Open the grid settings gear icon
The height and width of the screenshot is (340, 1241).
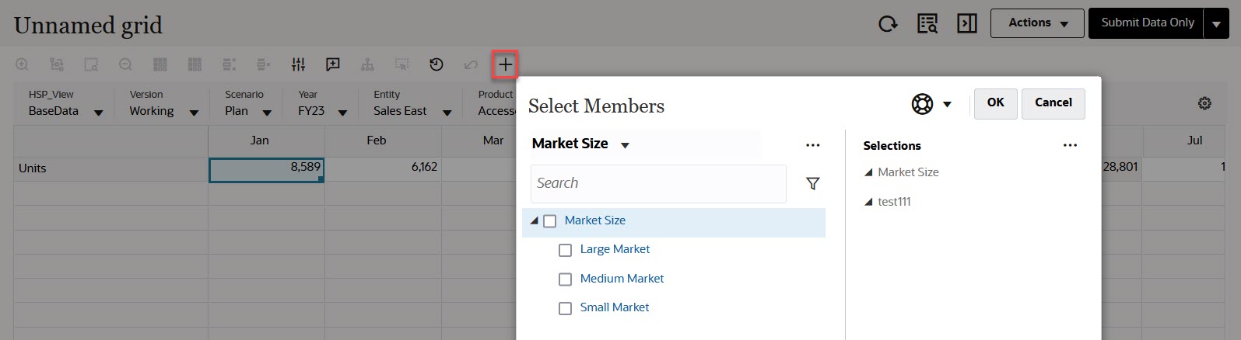pos(1204,103)
